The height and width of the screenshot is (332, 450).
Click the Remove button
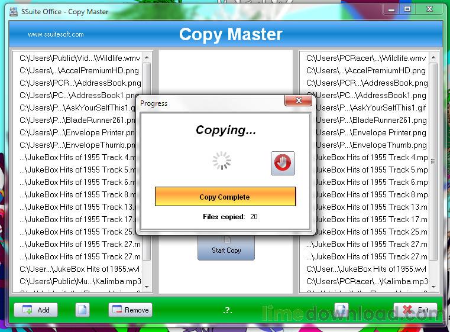(130, 310)
